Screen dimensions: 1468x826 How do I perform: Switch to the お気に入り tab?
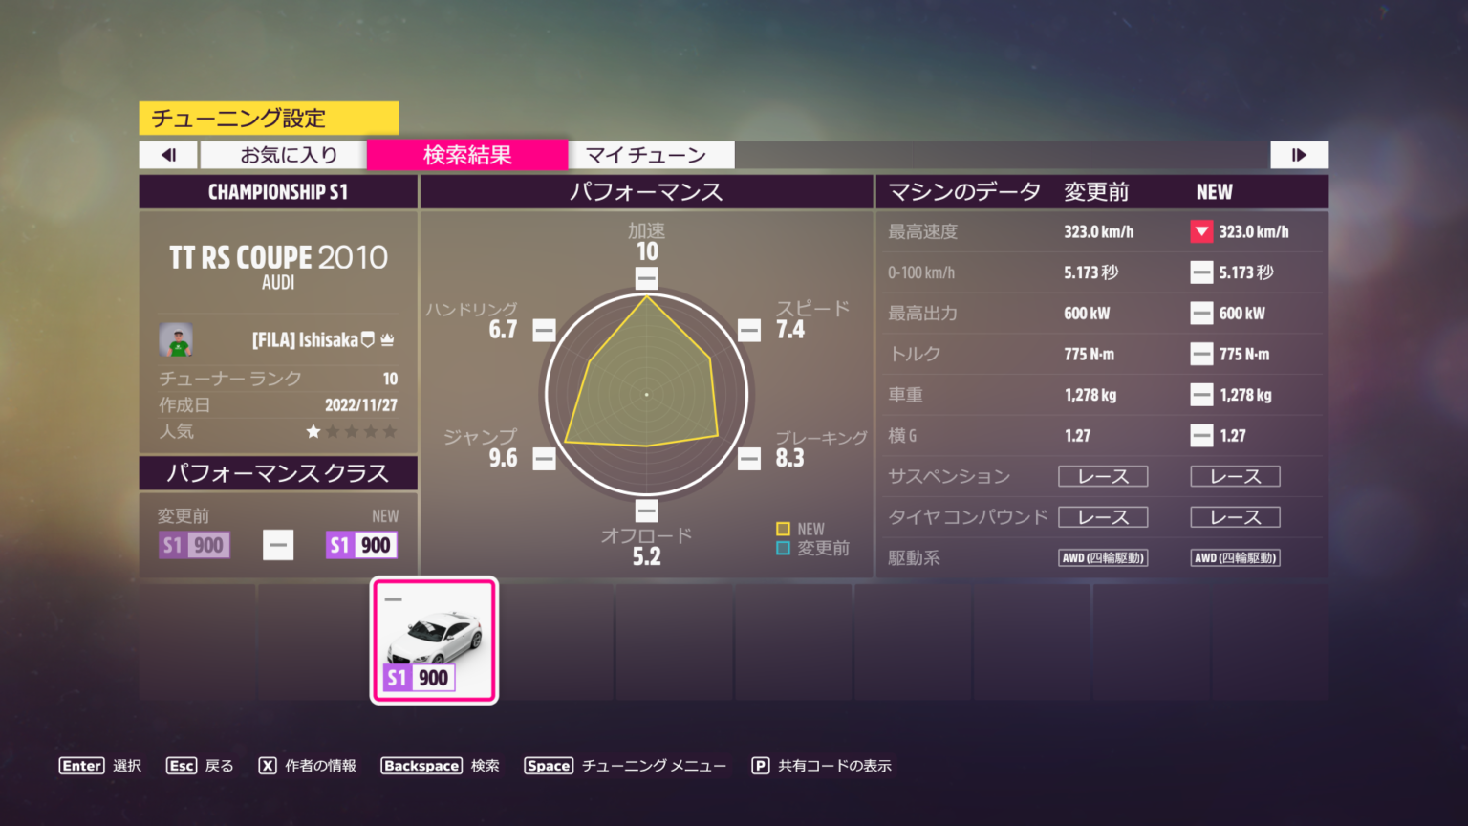point(288,155)
